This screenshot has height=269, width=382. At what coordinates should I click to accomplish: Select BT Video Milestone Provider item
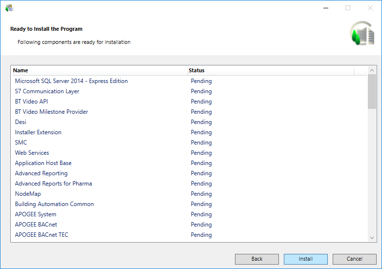pos(51,112)
